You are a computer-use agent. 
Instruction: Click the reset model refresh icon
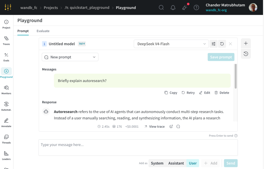[222, 44]
